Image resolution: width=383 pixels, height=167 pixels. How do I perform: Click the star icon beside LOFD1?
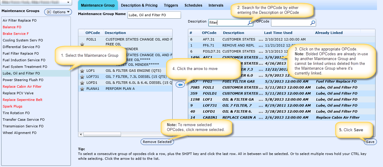[x=82, y=83]
